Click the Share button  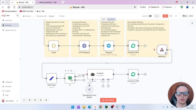pos(156,16)
